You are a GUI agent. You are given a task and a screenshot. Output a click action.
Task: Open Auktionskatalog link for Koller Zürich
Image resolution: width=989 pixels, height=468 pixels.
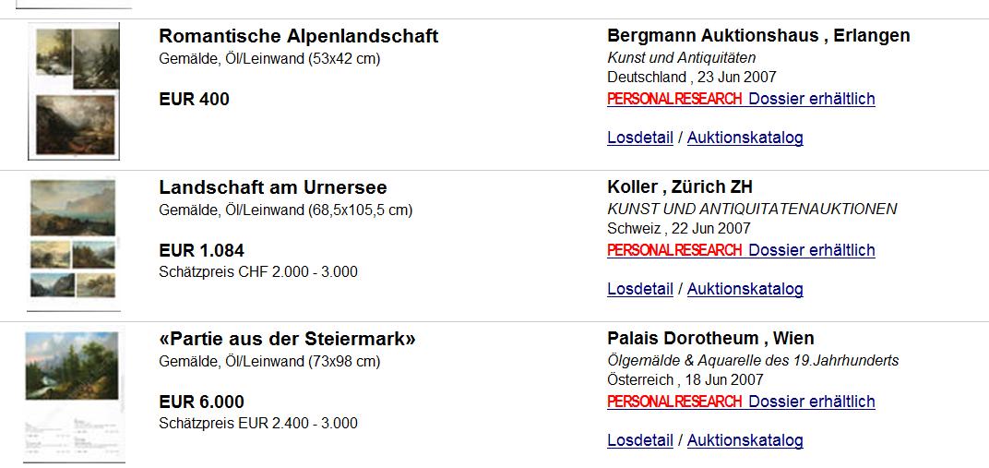pyautogui.click(x=745, y=289)
